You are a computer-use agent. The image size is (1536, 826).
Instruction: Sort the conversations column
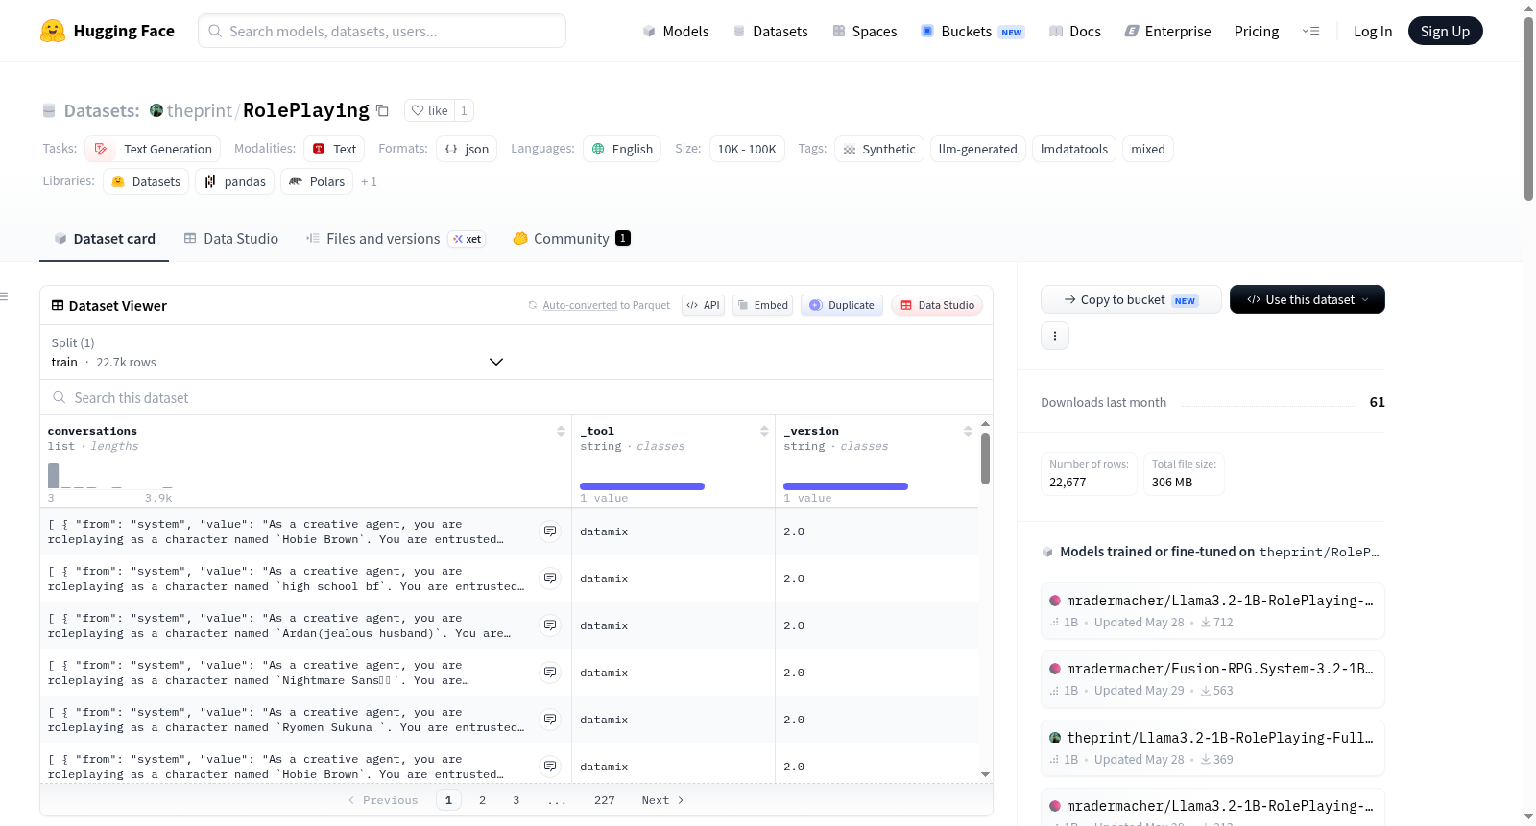pyautogui.click(x=561, y=431)
